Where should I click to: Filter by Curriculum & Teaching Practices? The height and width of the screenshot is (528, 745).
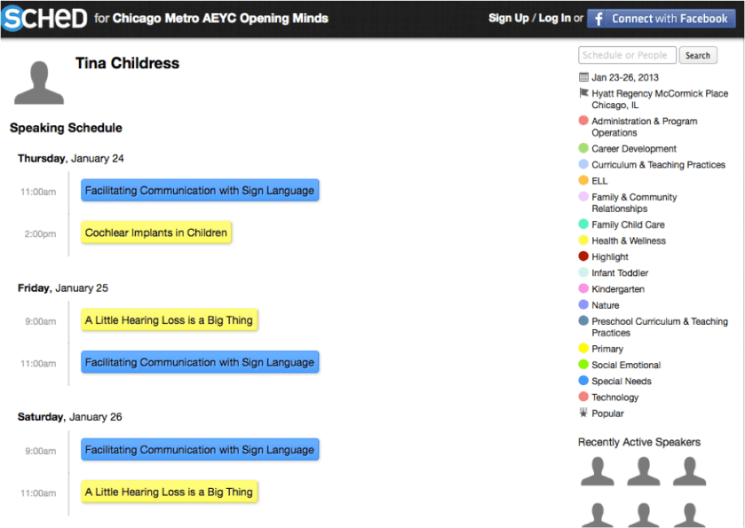click(658, 165)
